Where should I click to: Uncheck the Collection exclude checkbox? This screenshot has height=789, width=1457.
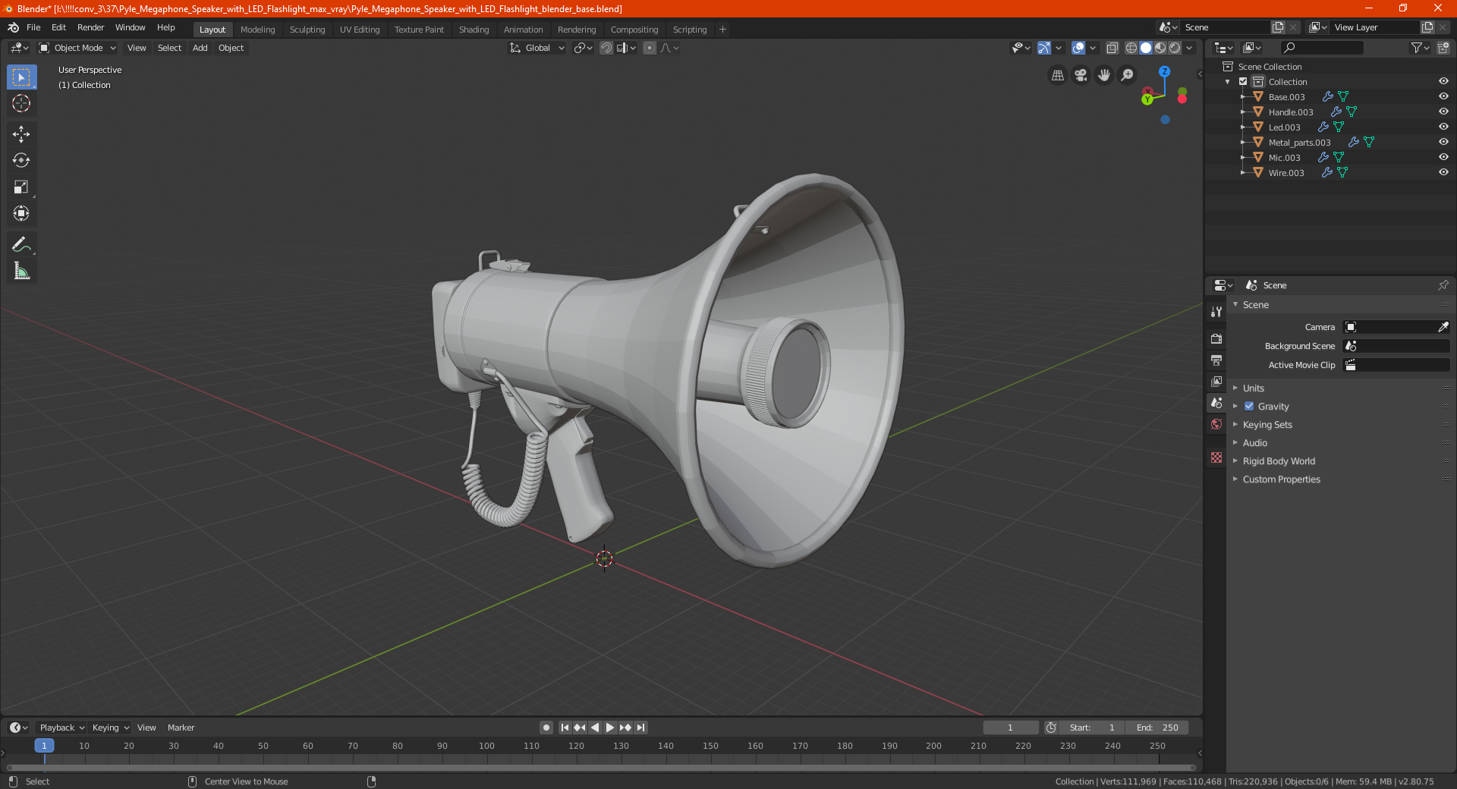click(x=1243, y=82)
